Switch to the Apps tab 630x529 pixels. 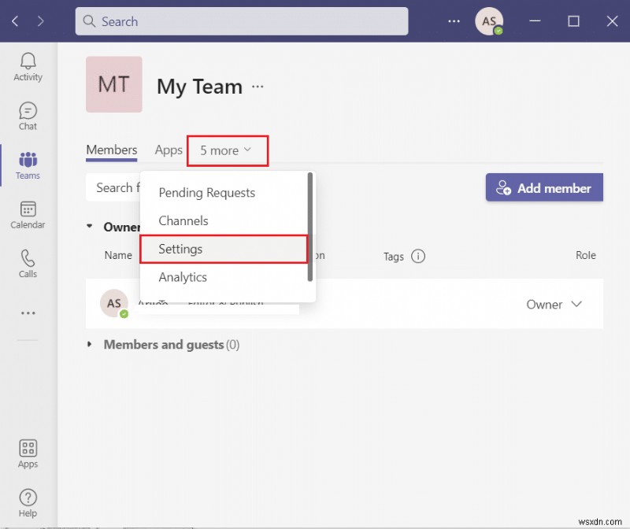click(x=169, y=150)
